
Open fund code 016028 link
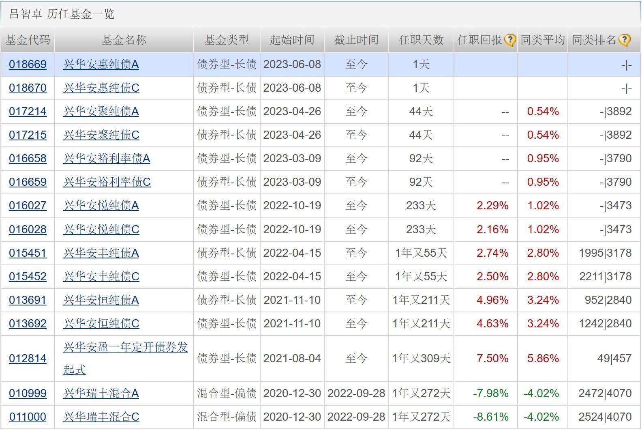point(28,230)
